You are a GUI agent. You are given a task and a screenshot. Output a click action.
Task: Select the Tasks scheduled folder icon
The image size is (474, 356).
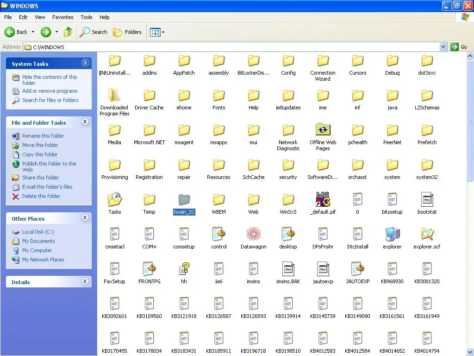pos(115,199)
